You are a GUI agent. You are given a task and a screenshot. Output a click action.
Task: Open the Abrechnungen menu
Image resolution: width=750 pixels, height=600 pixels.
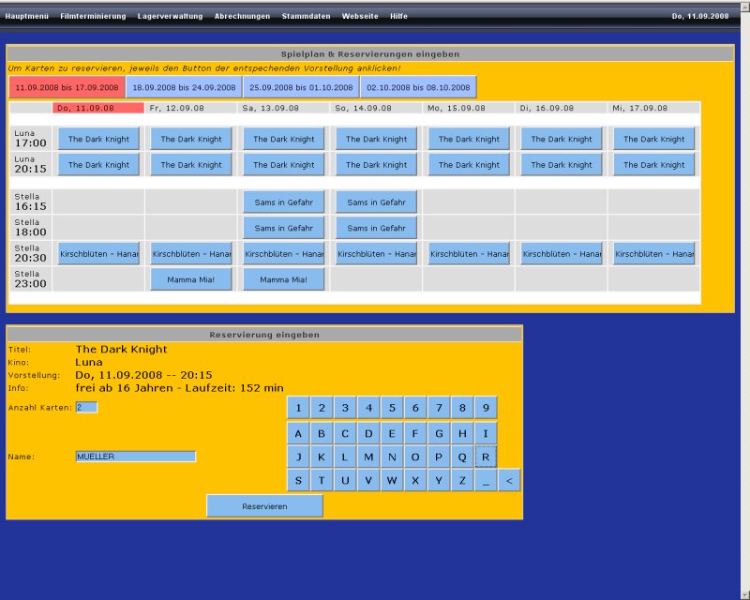click(242, 16)
